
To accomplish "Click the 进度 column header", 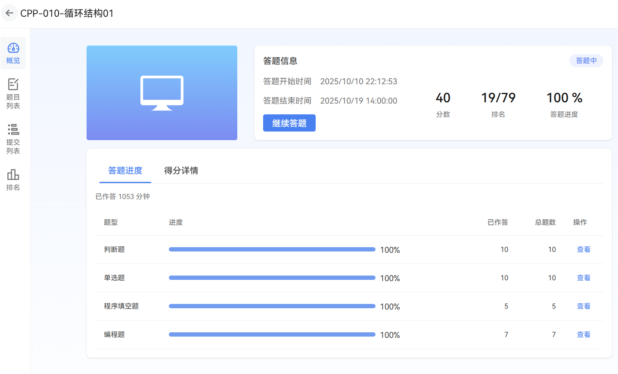I will click(176, 222).
